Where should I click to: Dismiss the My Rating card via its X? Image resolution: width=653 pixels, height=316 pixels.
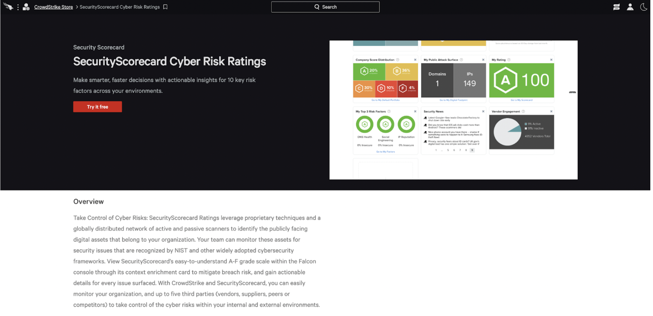[x=551, y=60]
